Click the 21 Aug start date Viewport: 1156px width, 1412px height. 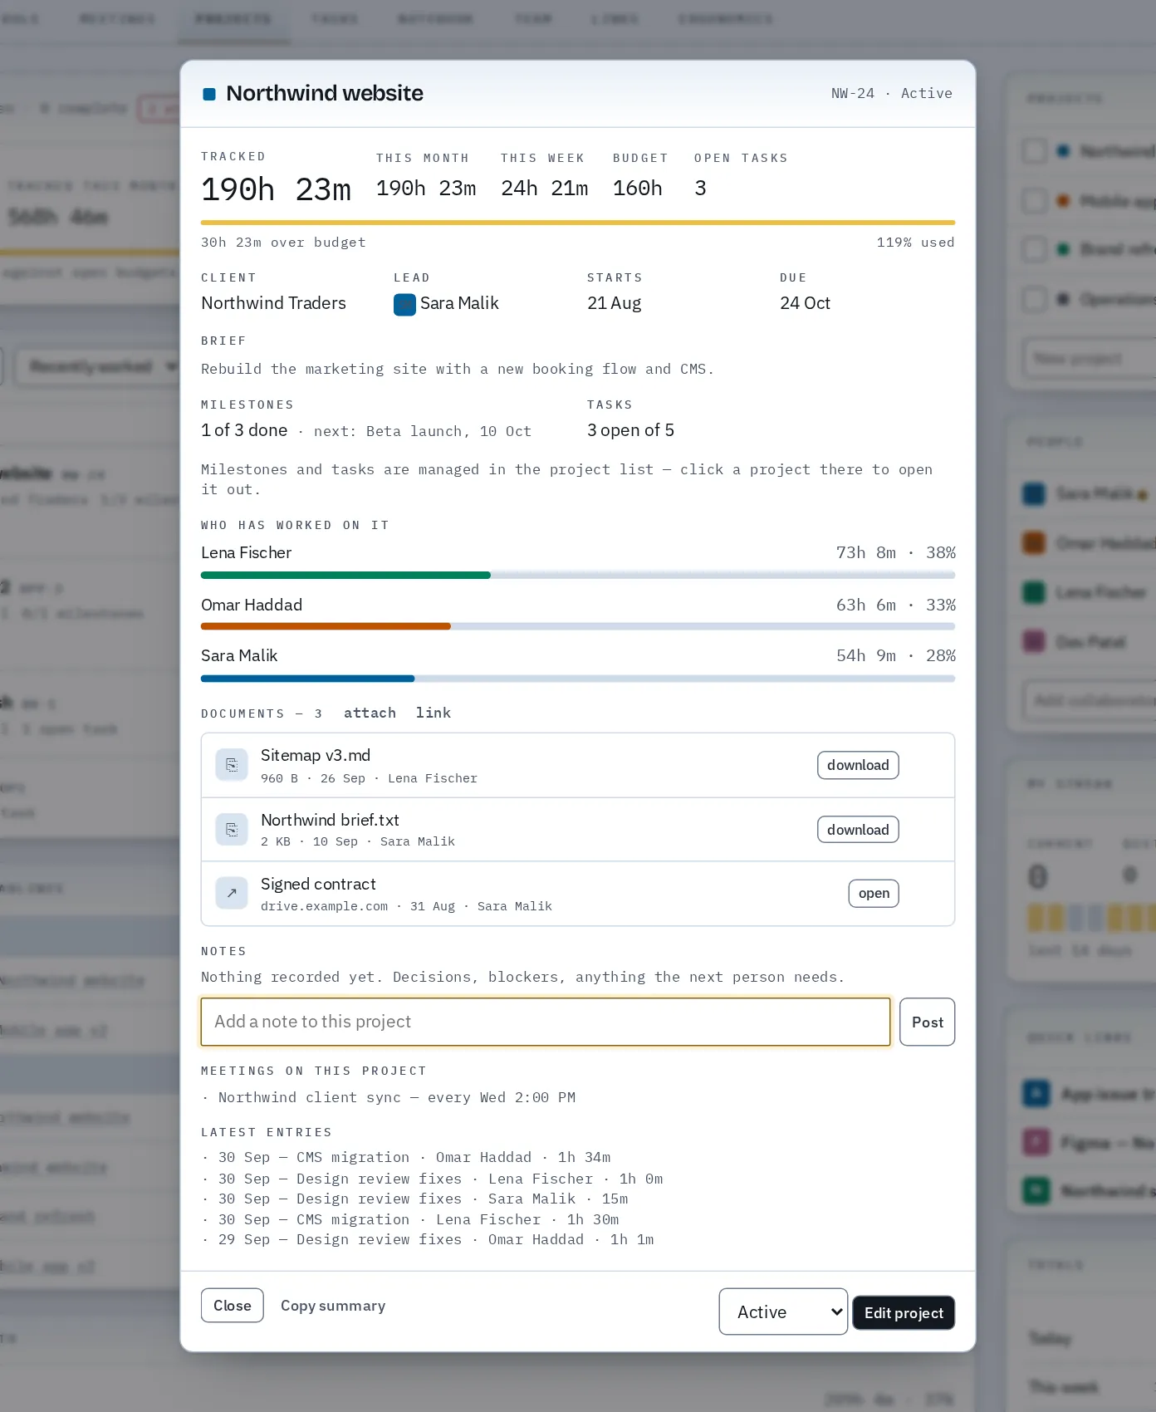[x=615, y=303]
